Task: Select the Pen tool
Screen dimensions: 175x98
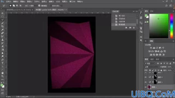Action: pos(2,60)
